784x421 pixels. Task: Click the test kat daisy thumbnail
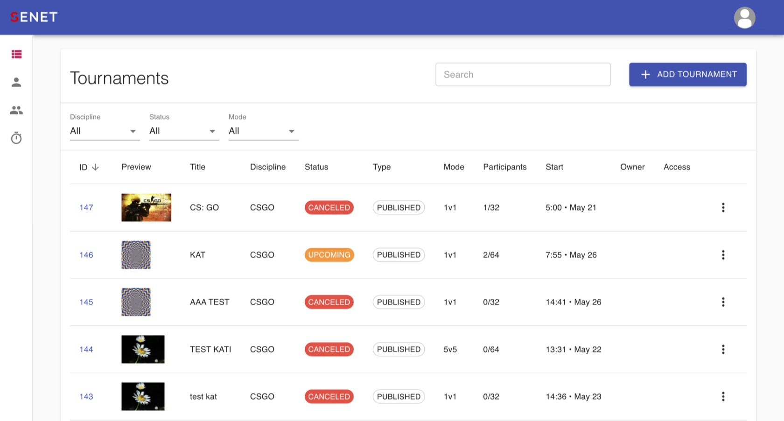click(x=143, y=396)
